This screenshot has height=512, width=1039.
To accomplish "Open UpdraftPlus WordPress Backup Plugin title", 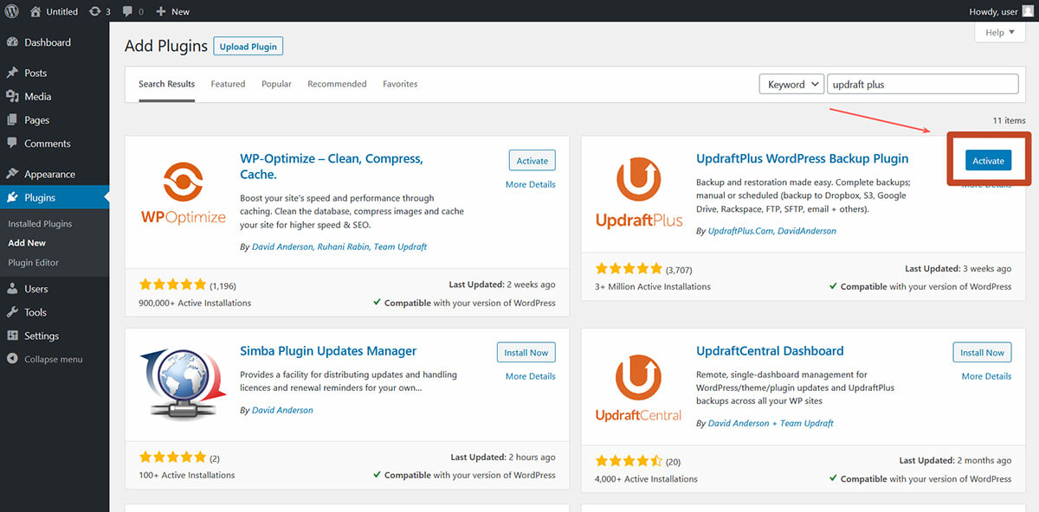I will 803,158.
